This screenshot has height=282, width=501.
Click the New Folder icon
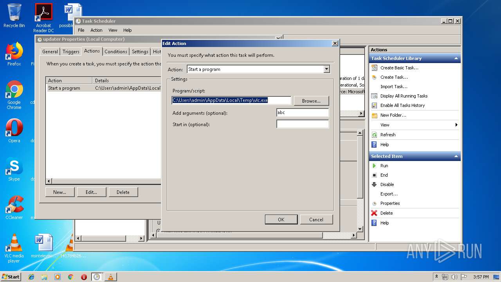point(374,115)
